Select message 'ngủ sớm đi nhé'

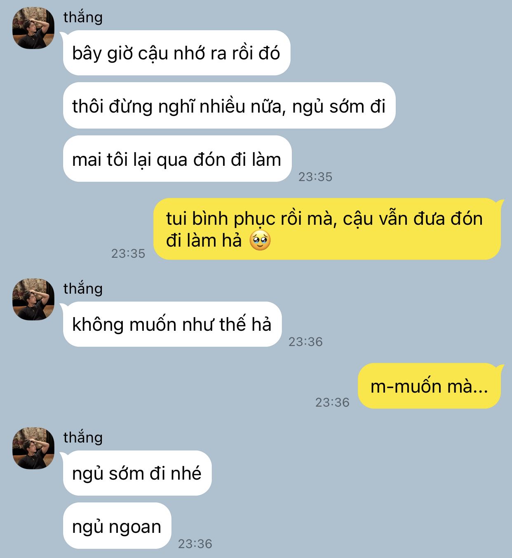(137, 473)
